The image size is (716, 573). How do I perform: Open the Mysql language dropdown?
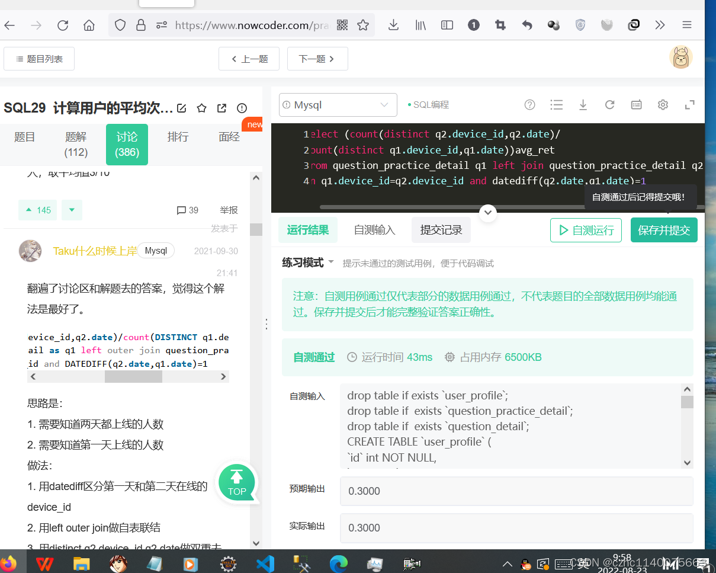tap(338, 104)
